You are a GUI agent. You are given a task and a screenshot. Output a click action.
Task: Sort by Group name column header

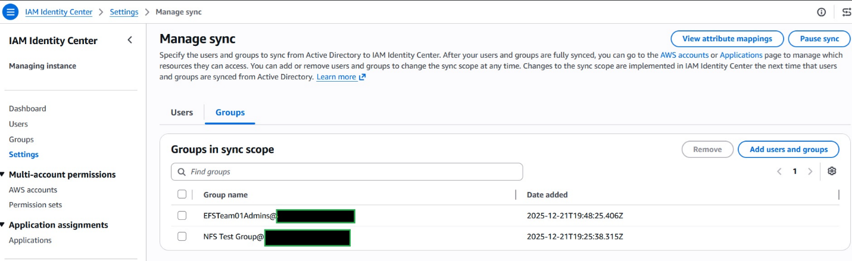tap(226, 195)
